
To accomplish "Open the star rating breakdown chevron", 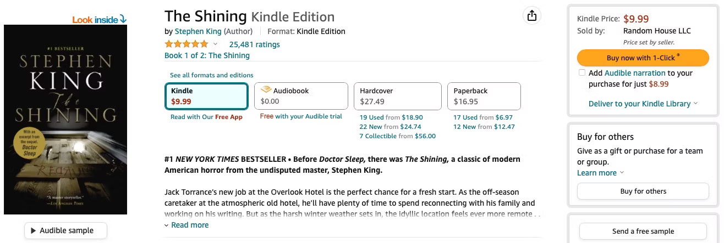I will tap(215, 44).
